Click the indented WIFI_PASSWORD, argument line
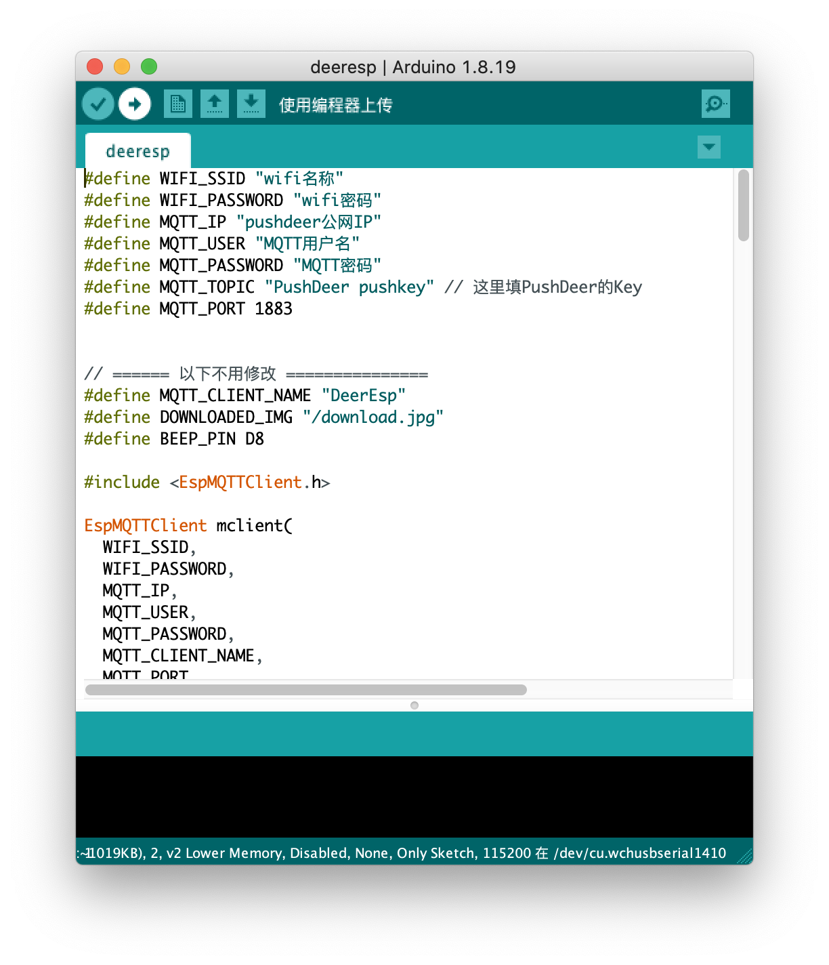This screenshot has height=965, width=829. click(x=168, y=569)
